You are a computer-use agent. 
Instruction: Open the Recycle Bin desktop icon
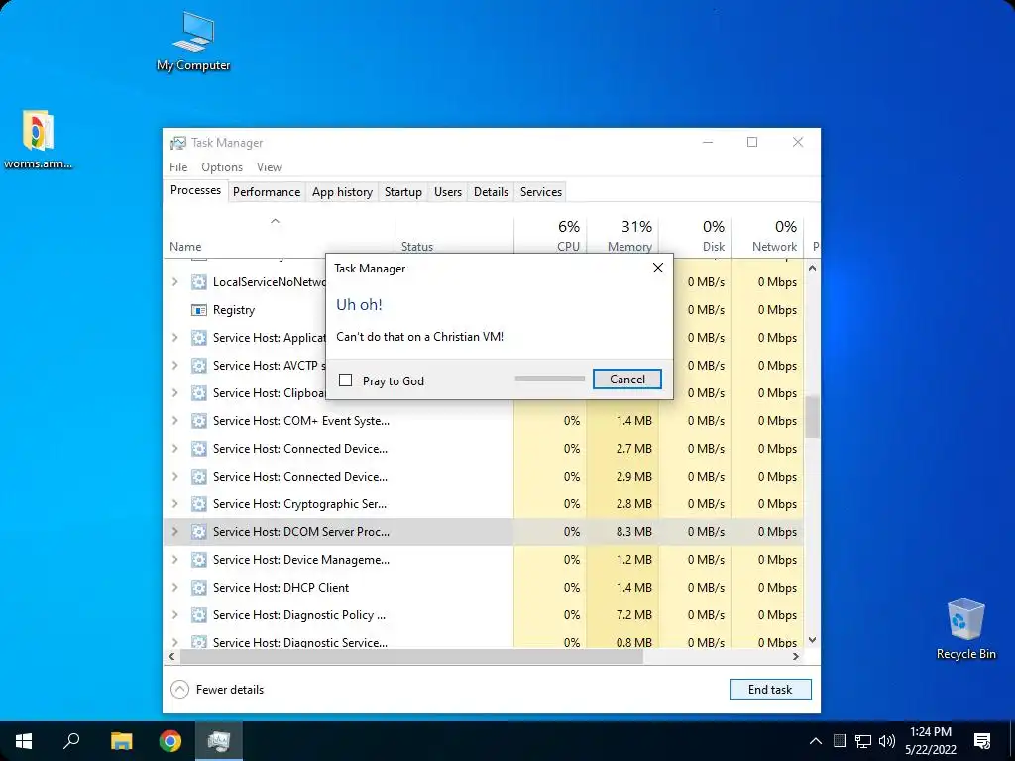965,629
